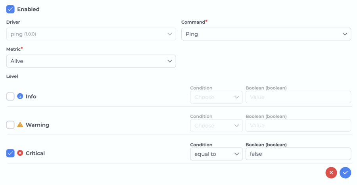Screen dimensions: 357x185
Task: Click the Critical value field containing false
Action: point(298,154)
